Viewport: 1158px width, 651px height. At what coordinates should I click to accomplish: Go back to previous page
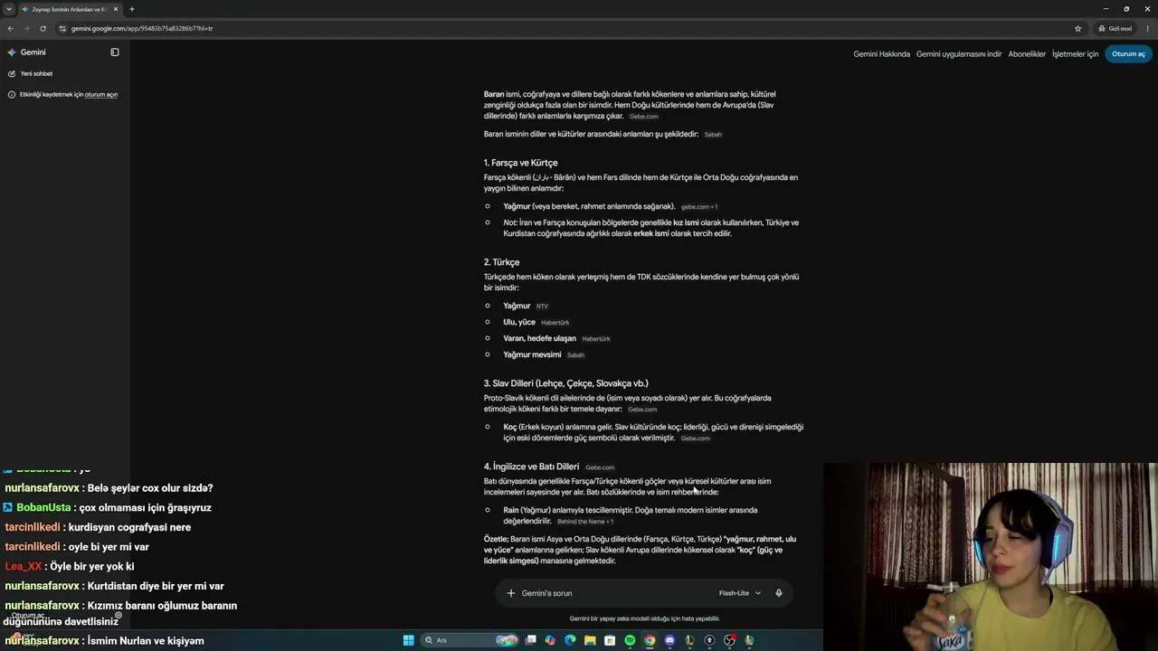(10, 28)
